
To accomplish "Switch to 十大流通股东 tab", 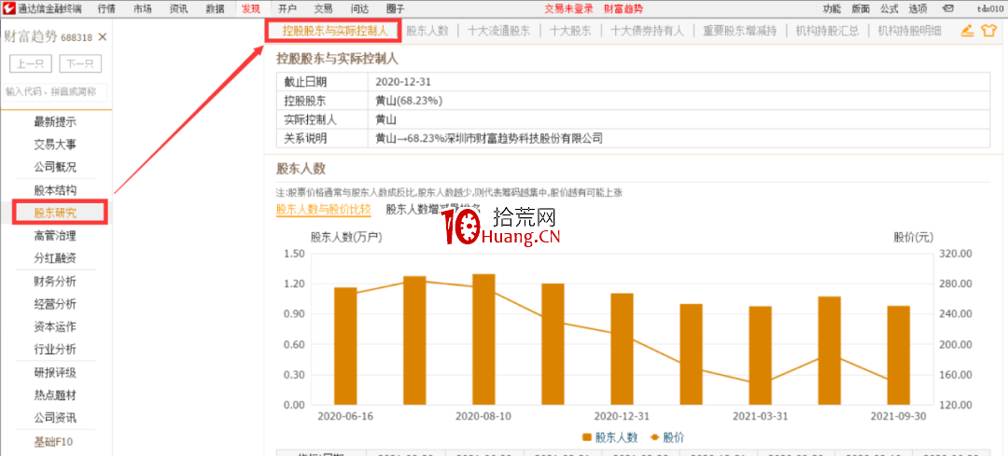I will pos(498,30).
